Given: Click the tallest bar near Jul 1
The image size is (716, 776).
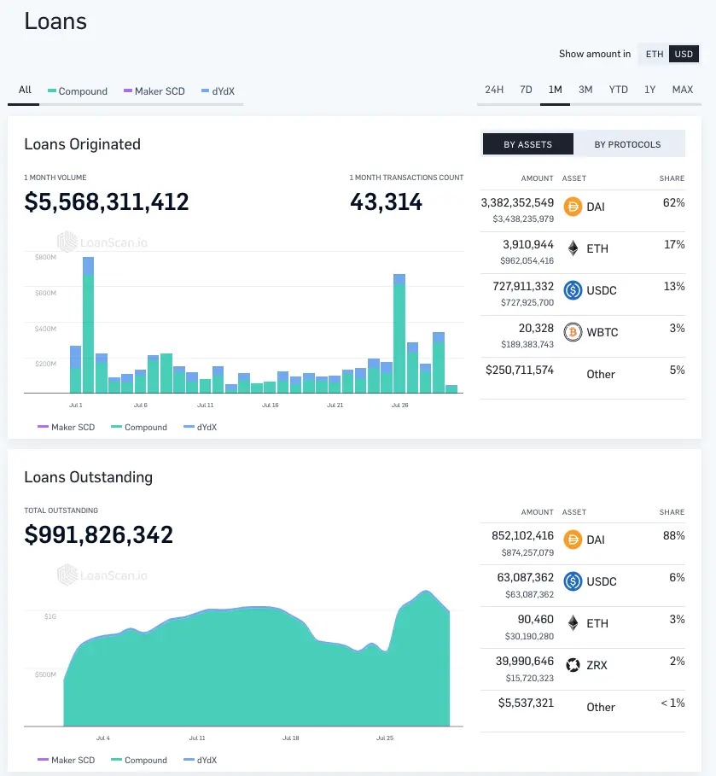Looking at the screenshot, I should tap(88, 324).
